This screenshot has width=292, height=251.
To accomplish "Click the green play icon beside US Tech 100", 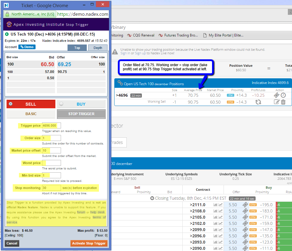I will point(7,34).
